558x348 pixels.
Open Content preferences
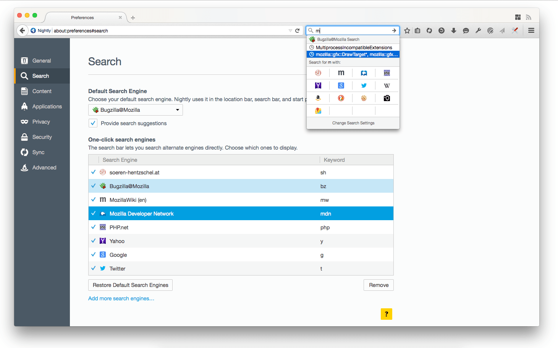pyautogui.click(x=42, y=91)
